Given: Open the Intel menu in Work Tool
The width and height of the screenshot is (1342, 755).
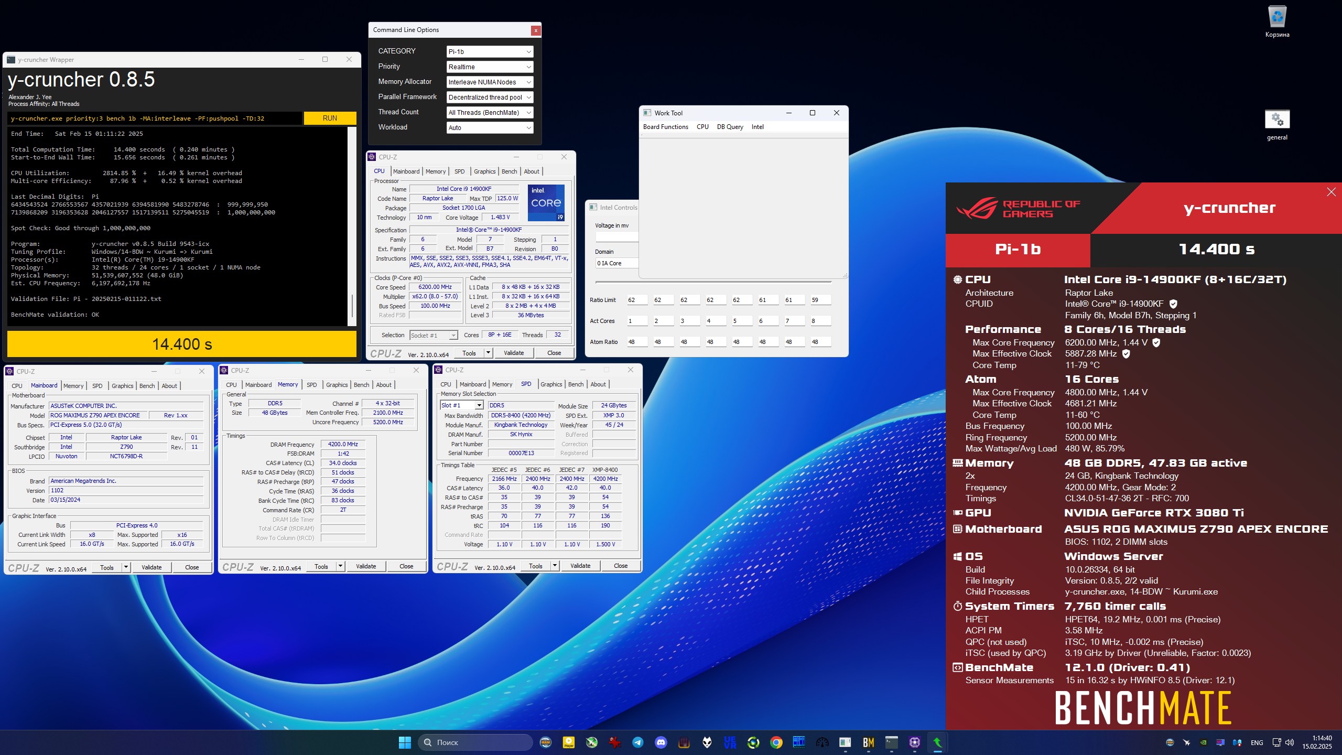Looking at the screenshot, I should pos(757,127).
